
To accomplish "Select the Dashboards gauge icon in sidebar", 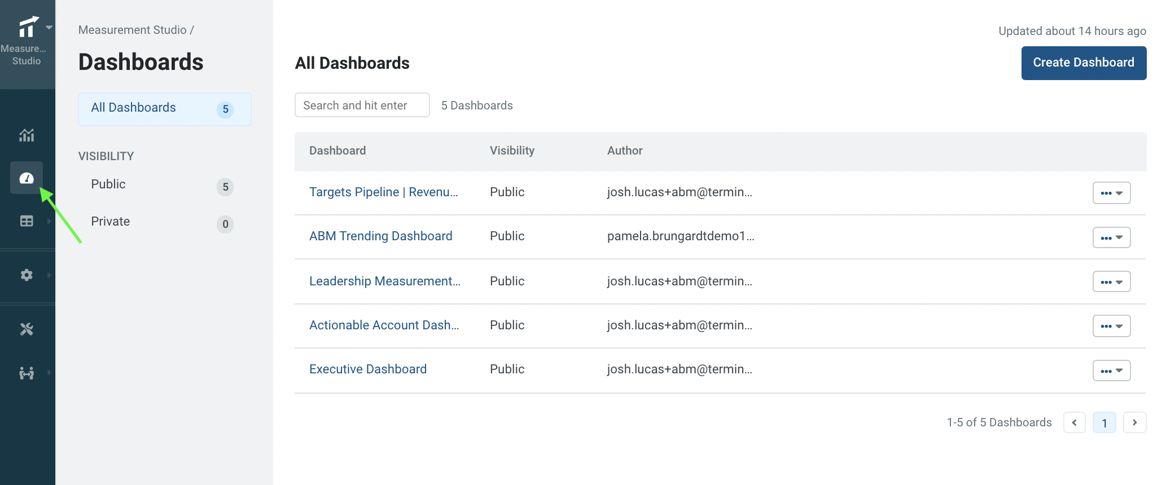I will tap(27, 178).
